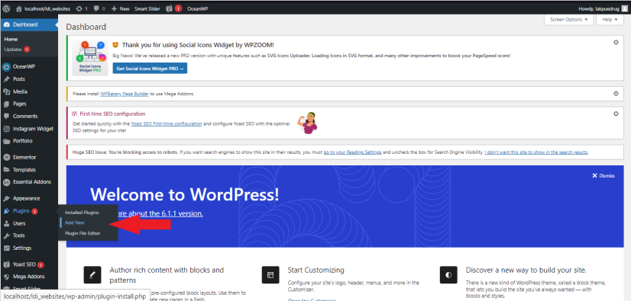The width and height of the screenshot is (631, 301).
Task: Select Installed Plugins from Plugins submenu
Action: [x=82, y=213]
